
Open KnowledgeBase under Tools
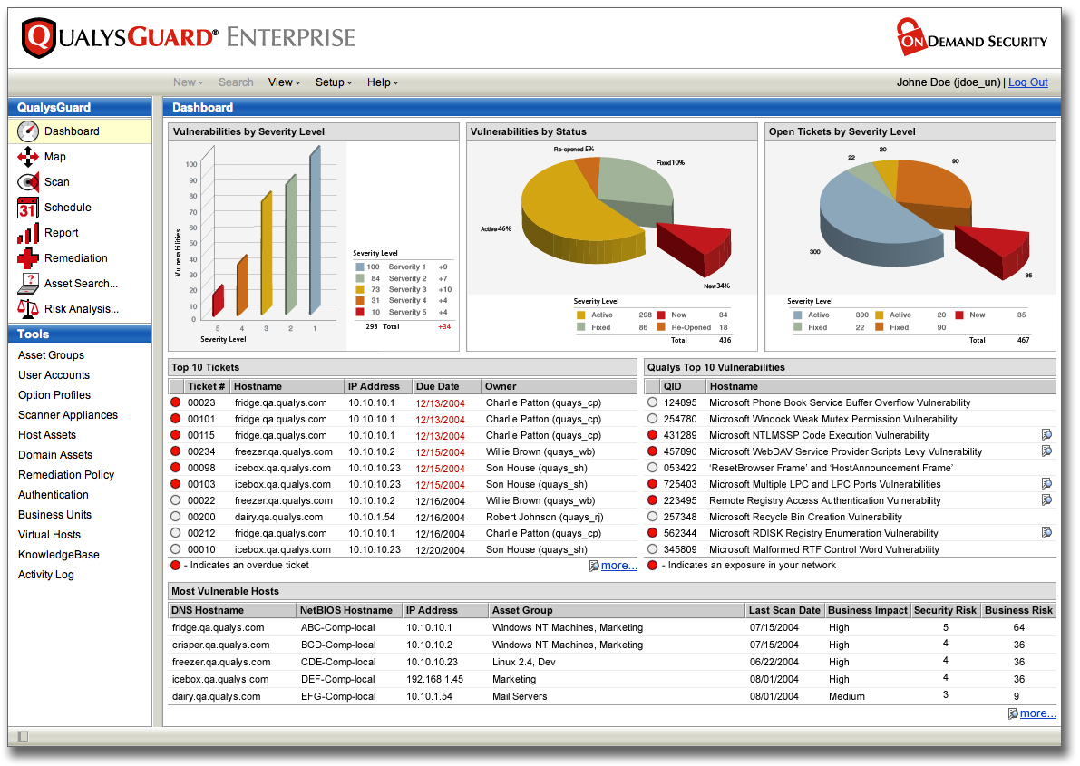(59, 555)
